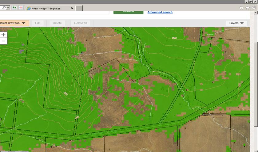Open a new blank browser tab
The height and width of the screenshot is (152, 258).
(79, 8)
